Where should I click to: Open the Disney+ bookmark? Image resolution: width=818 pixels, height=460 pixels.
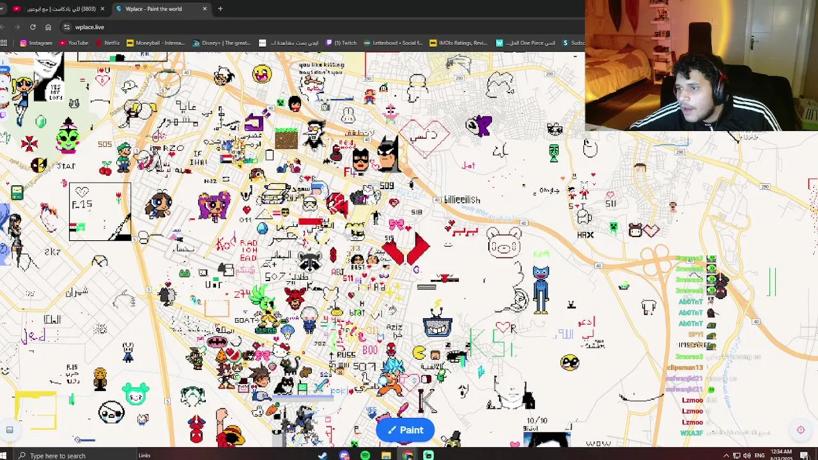[x=222, y=43]
